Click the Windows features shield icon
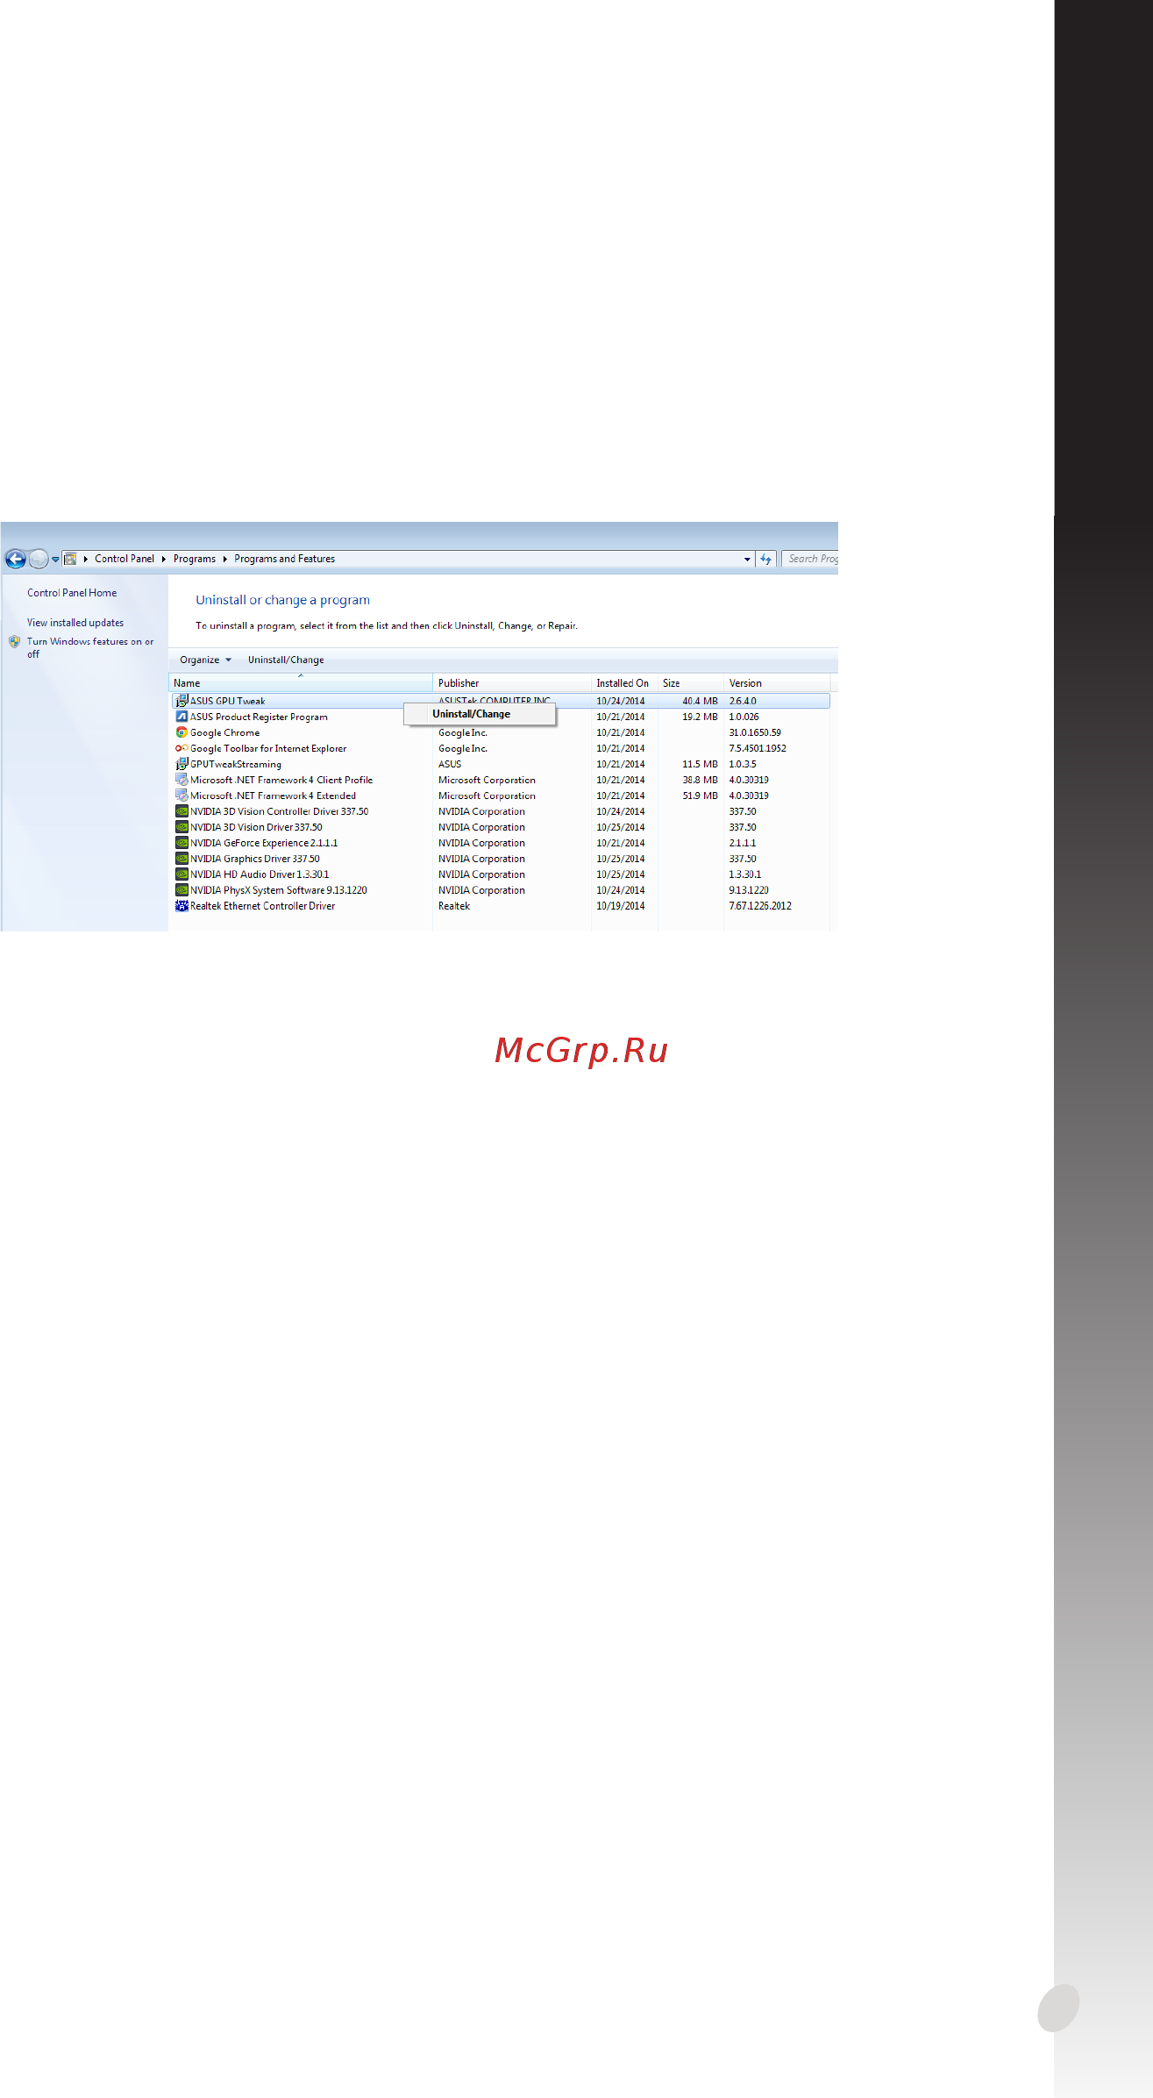The height and width of the screenshot is (2098, 1153). [x=14, y=642]
